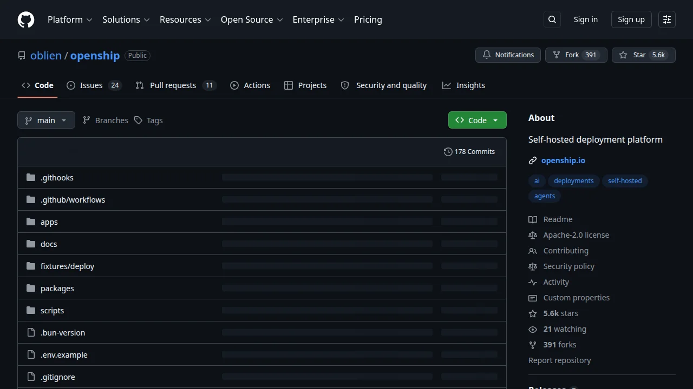Click the pulse icon beside Activity

(x=533, y=282)
